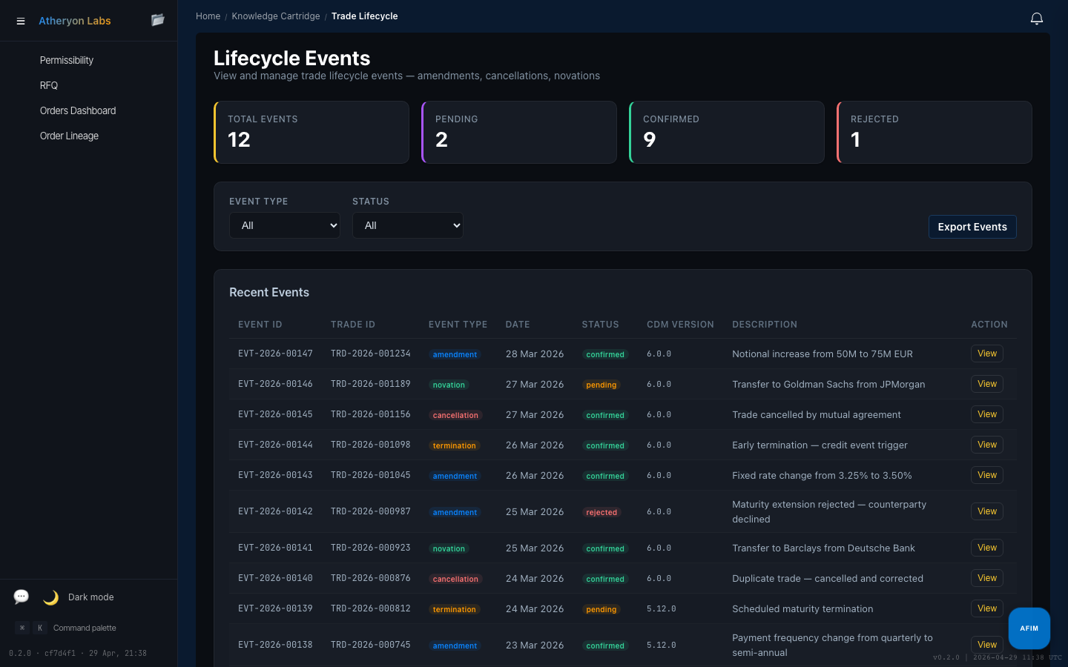The width and height of the screenshot is (1068, 667).
Task: Open the Event Type dropdown
Action: pos(285,225)
